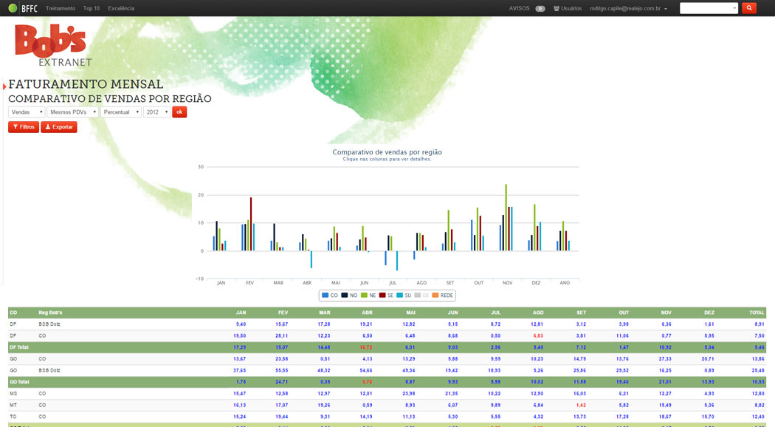Toggle the REDE series in legend
Viewport: 775px width, 427px height.
pyautogui.click(x=442, y=296)
